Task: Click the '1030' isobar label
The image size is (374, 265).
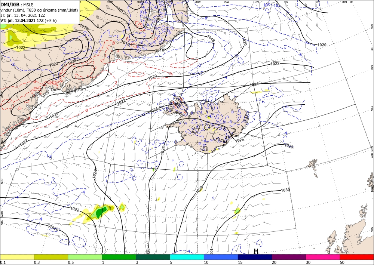Action: tap(285, 190)
